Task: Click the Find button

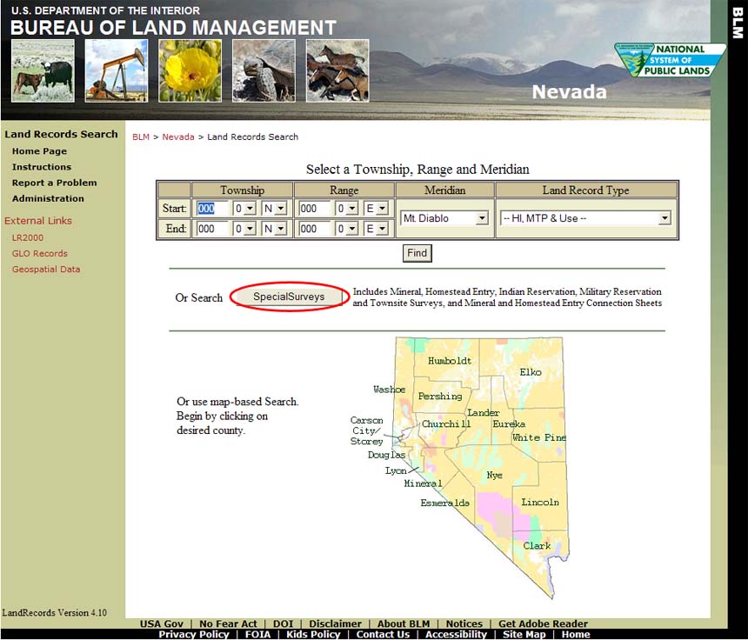Action: tap(417, 253)
